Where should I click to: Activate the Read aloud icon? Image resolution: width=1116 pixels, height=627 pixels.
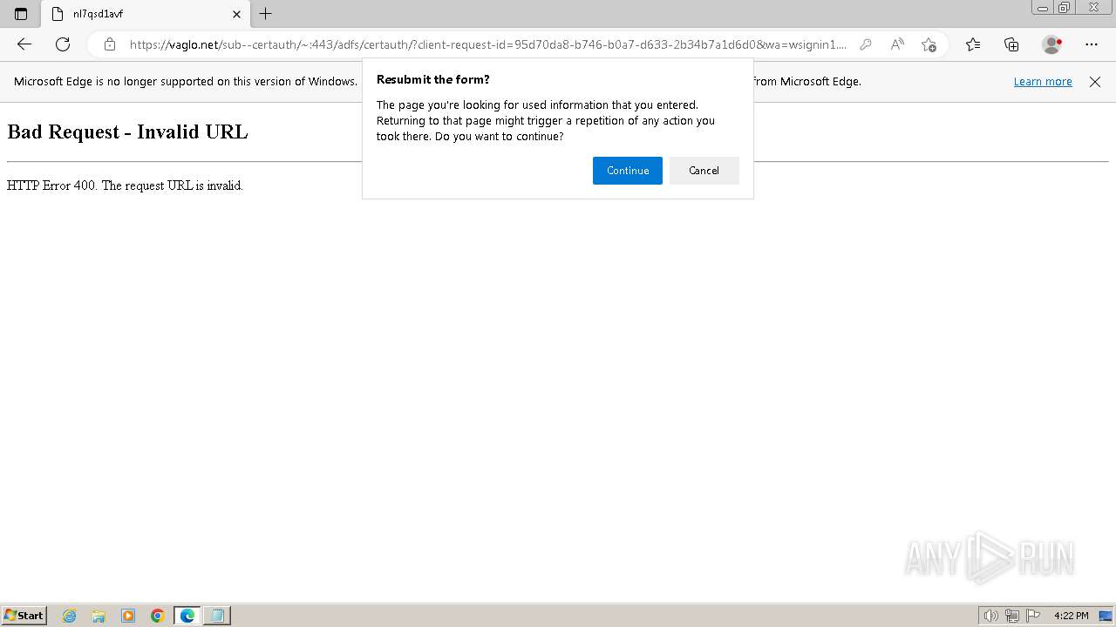click(x=897, y=44)
